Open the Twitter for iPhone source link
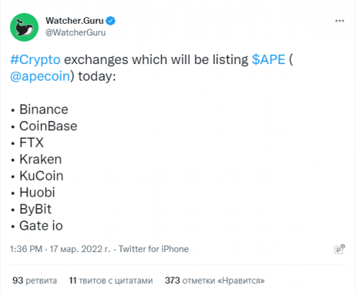 [x=153, y=249]
